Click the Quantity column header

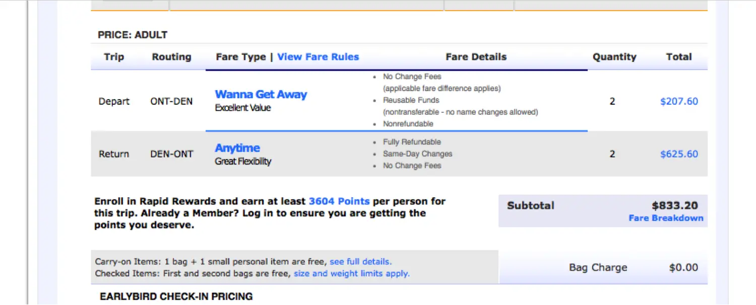[614, 57]
